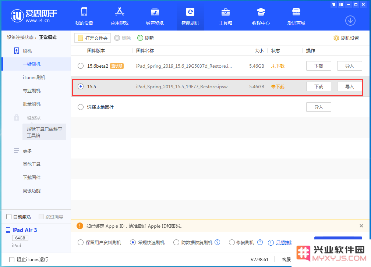Click the 客服 support link
Screen dimensions: 371x267
[x=286, y=260]
